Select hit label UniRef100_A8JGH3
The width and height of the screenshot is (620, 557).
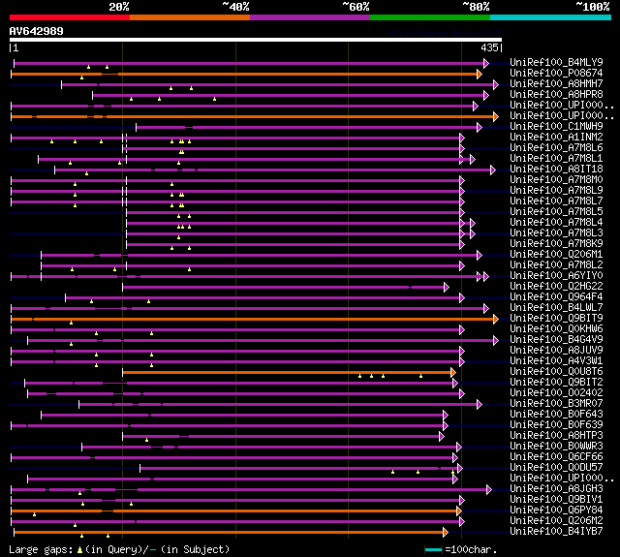tap(556, 489)
